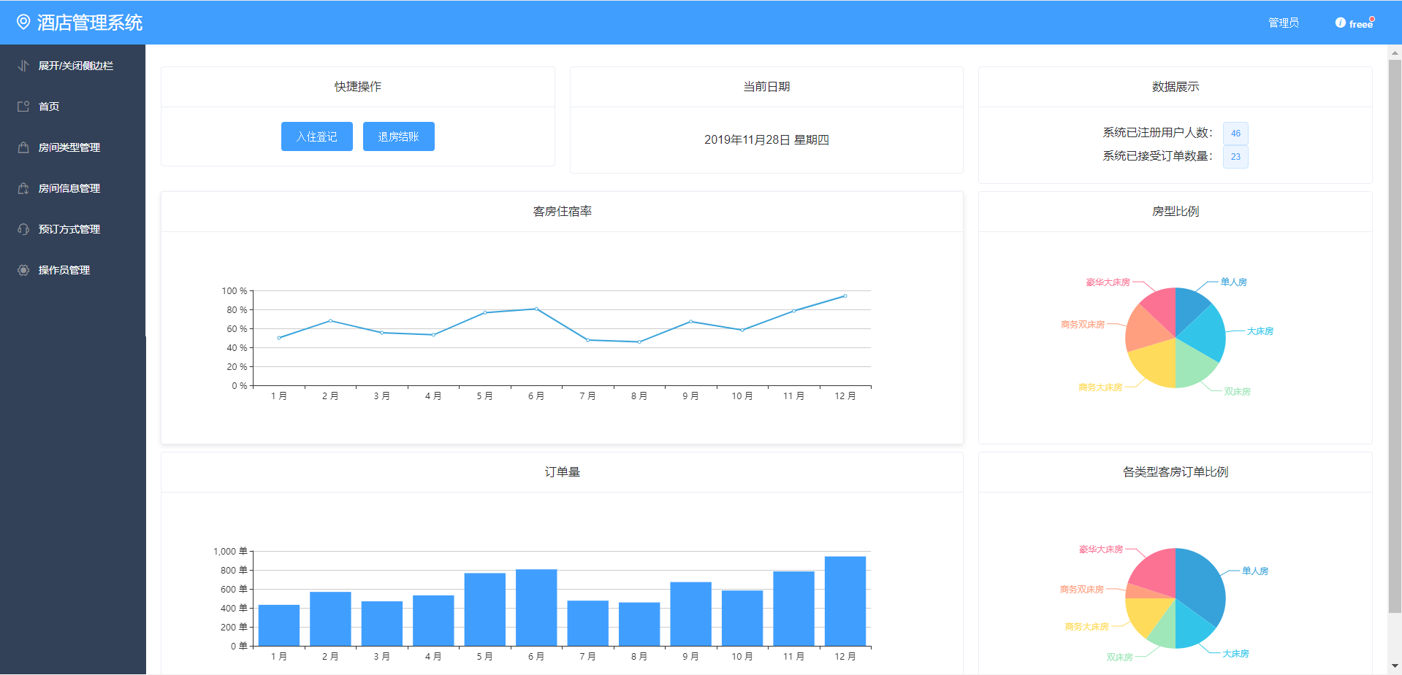Open 操作员管理 menu item
Image resolution: width=1402 pixels, height=675 pixels.
point(73,270)
